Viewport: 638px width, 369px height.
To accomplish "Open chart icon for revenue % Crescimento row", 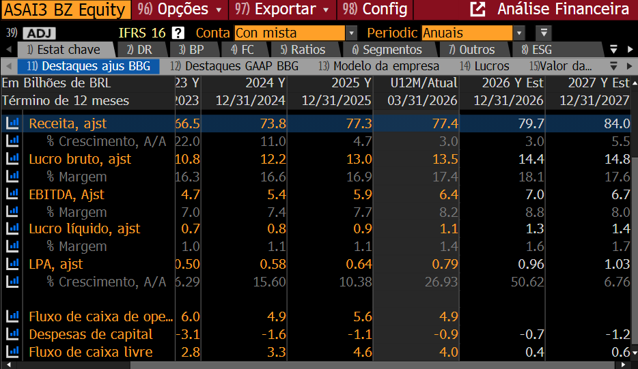I will 12,141.
